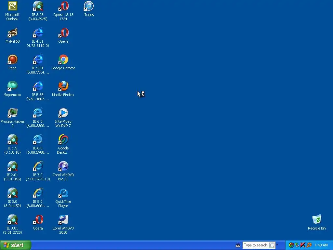This screenshot has width=333, height=250.
Task: Select the IE 5.01 shortcut icon
Action: [38, 60]
